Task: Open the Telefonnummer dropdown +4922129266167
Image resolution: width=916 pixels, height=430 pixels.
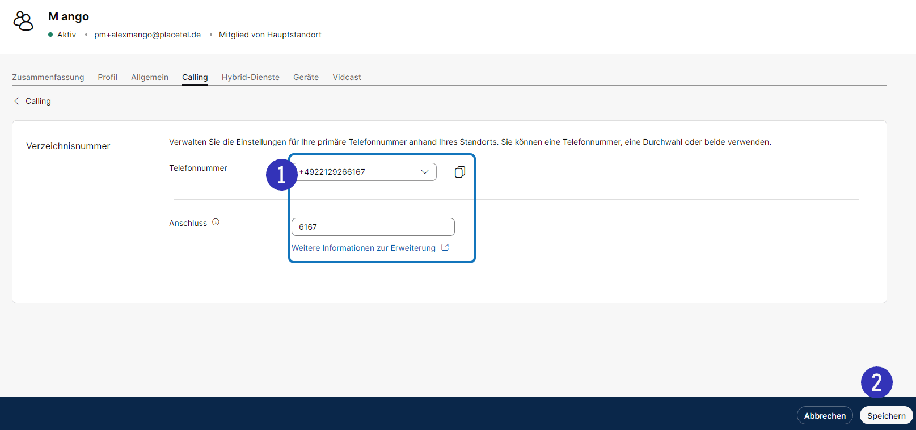Action: tap(364, 172)
